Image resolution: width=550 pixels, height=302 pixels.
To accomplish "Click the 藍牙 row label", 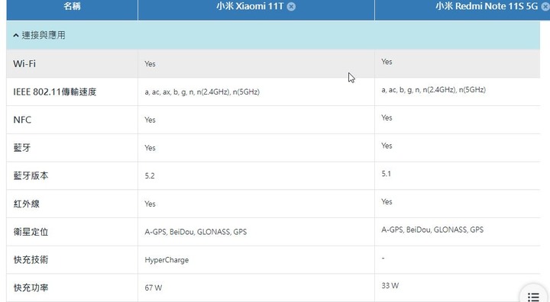I will click(x=22, y=148).
